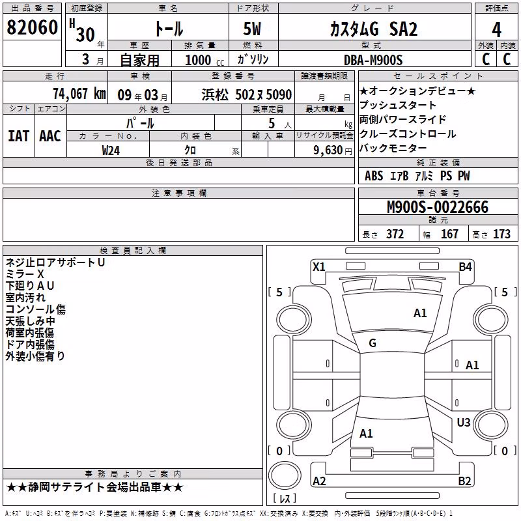Click the color number W24
Image resolution: width=521 pixels, height=521 pixels.
(x=111, y=150)
